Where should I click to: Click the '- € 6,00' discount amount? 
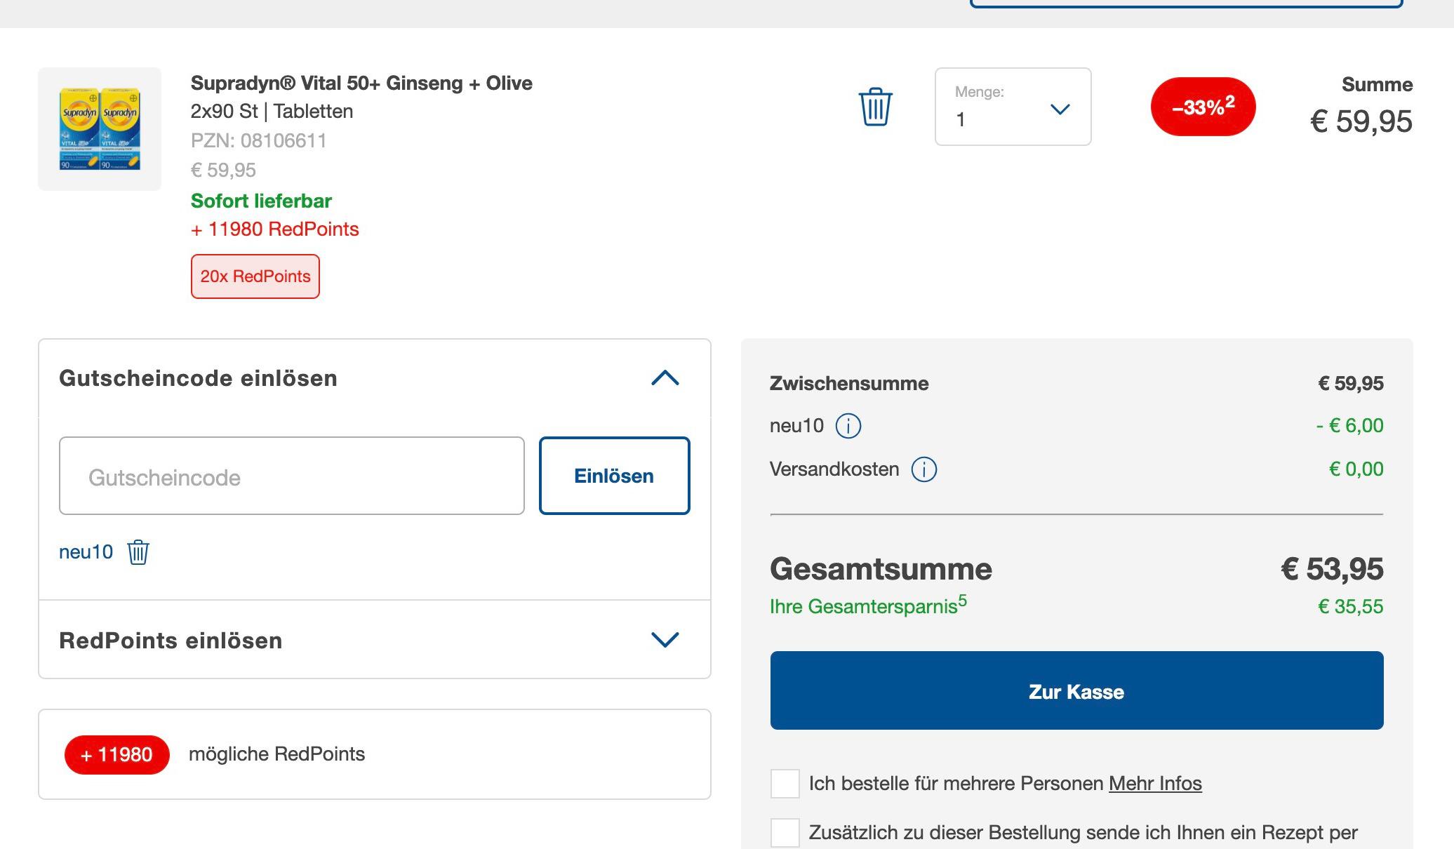[1349, 426]
